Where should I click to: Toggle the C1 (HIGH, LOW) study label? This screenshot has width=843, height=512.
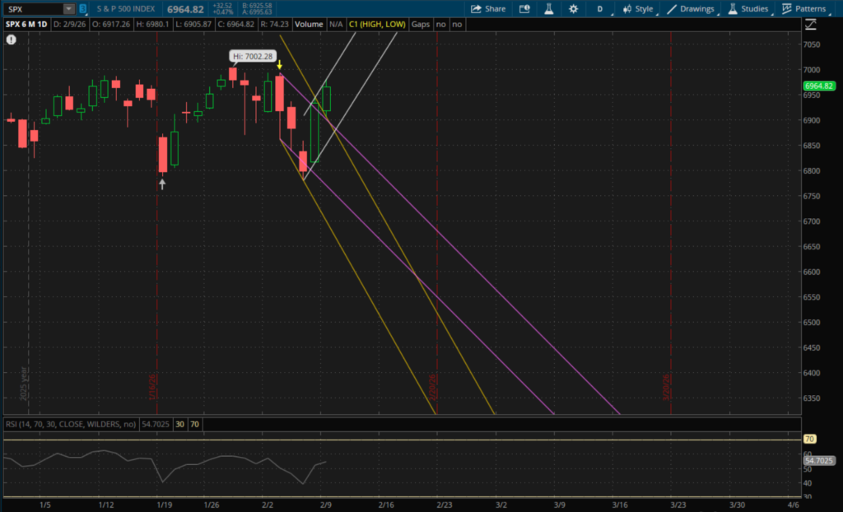[376, 25]
